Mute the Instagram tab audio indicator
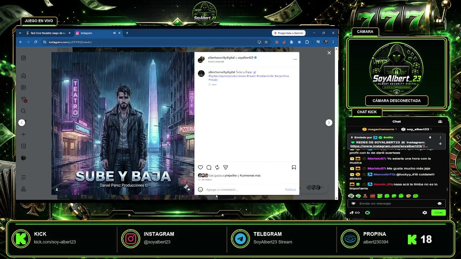461x259 pixels. [x=114, y=33]
